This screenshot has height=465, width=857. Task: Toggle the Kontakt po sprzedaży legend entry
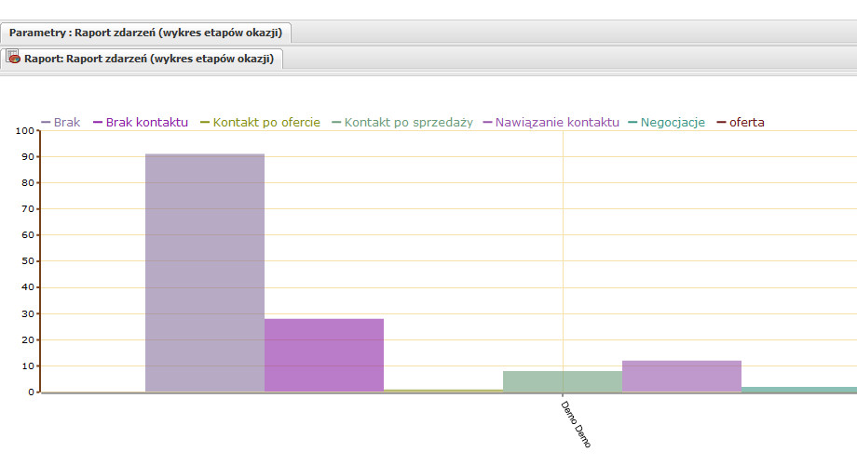pos(402,122)
